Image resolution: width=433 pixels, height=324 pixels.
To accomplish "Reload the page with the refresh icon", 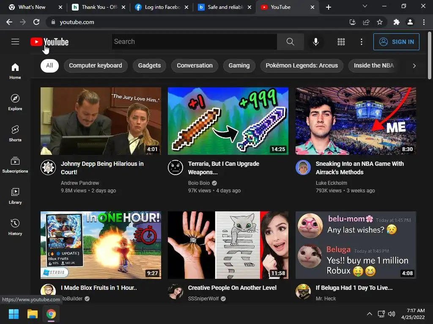I will (x=36, y=22).
